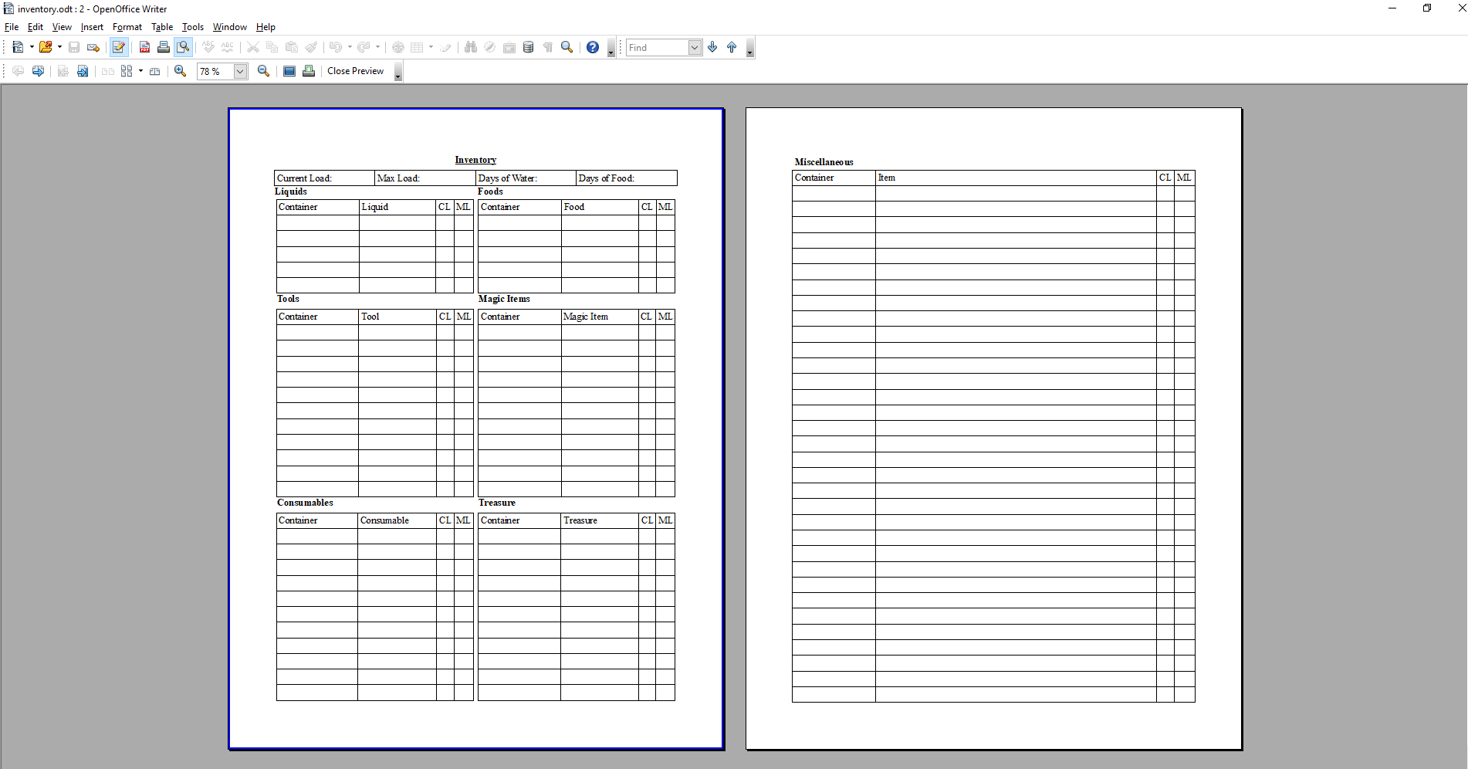Click the Undo arrow icon

tap(336, 47)
